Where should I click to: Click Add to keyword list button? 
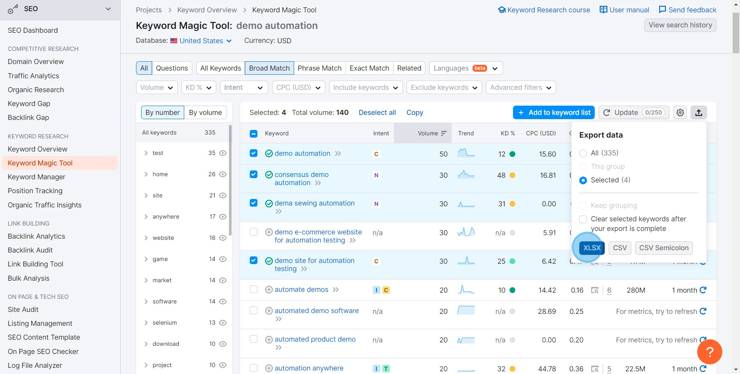coord(554,113)
